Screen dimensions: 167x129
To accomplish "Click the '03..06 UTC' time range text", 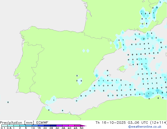I will click(138, 122).
